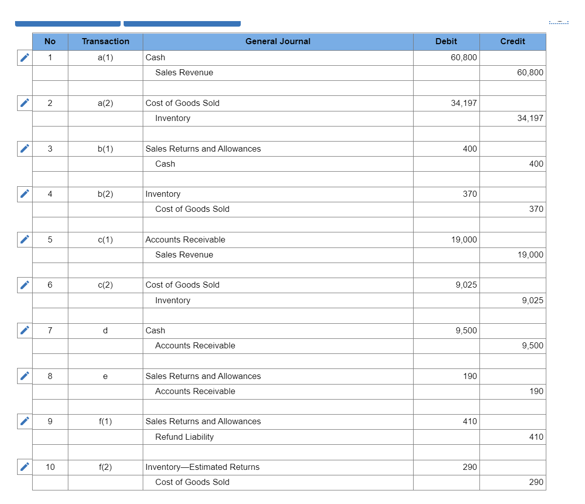Click Cost of Goods Sold in entry c(2)

point(182,285)
